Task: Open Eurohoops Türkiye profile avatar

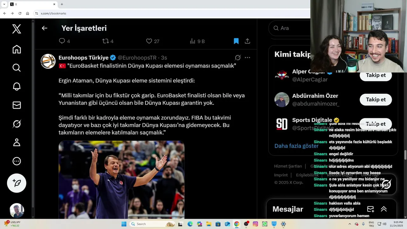Action: (48, 61)
